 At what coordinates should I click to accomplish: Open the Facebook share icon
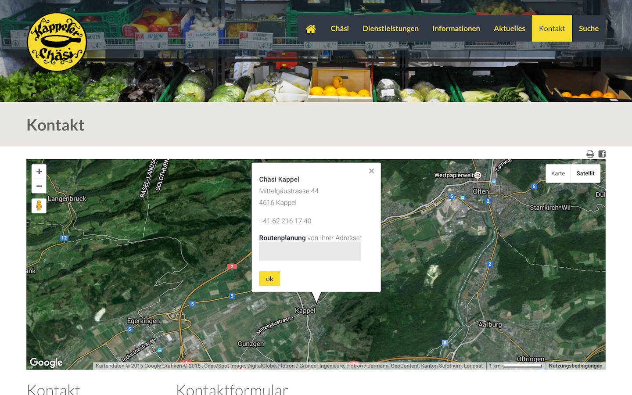[x=602, y=154]
